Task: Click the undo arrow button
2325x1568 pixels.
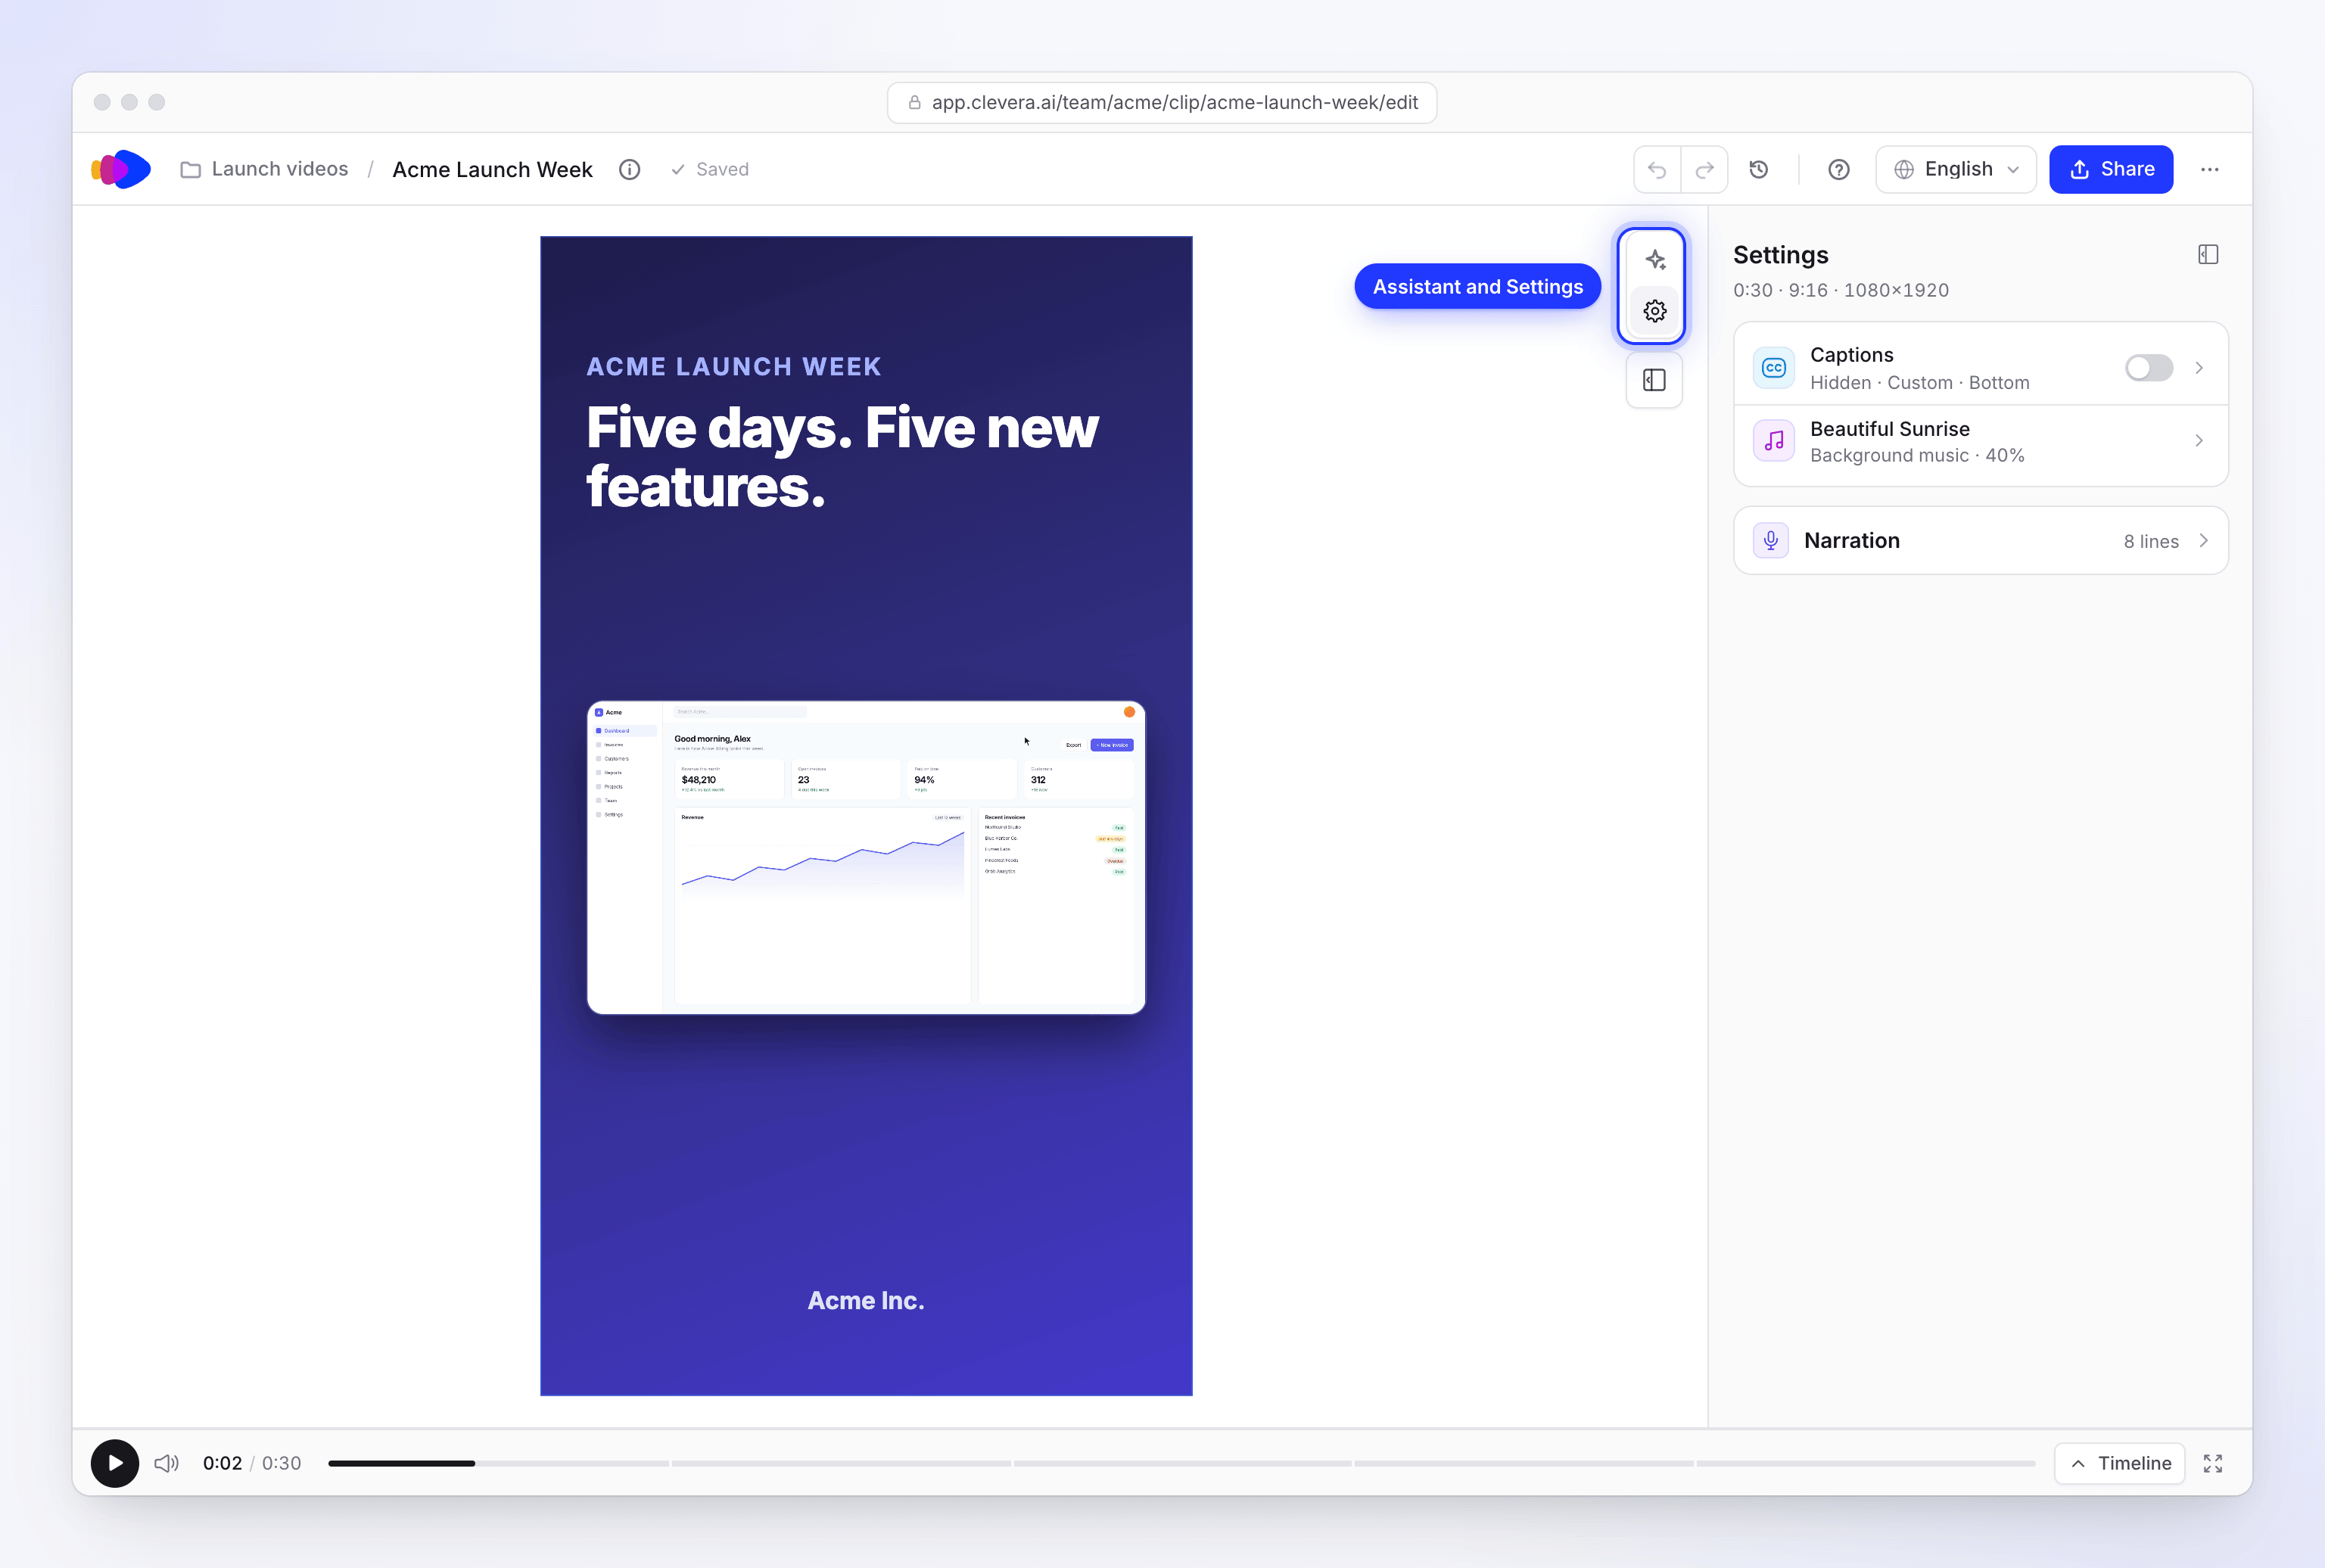Action: 1657,169
